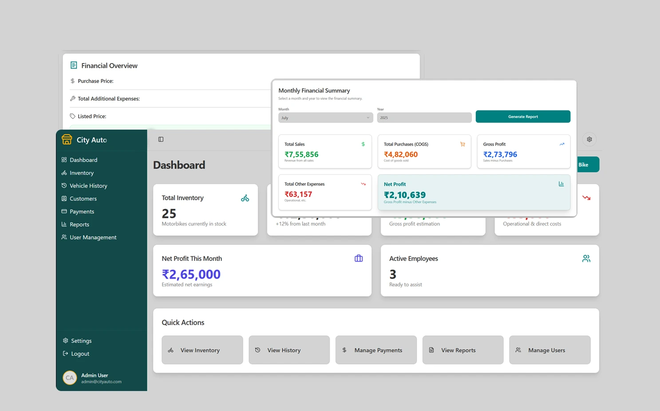The width and height of the screenshot is (660, 411).
Task: Click the dollar icon on Total Sales card
Action: point(363,144)
